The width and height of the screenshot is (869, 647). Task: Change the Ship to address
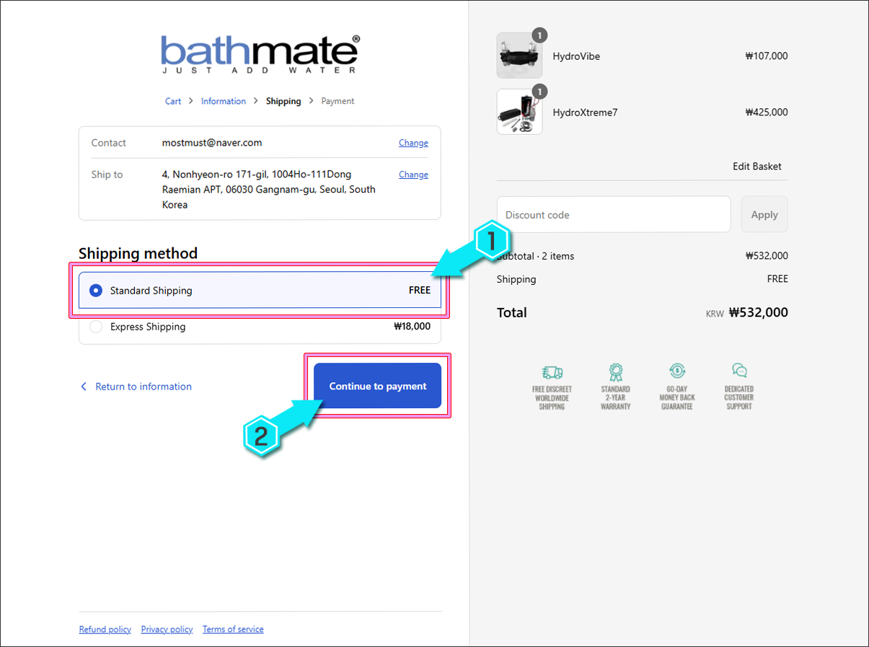413,175
